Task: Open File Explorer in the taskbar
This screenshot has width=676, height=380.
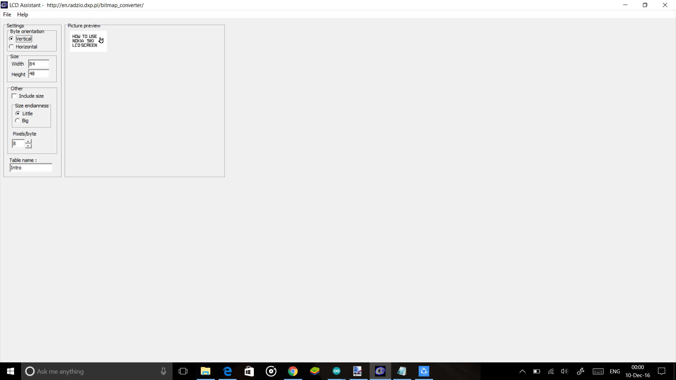Action: click(x=205, y=371)
